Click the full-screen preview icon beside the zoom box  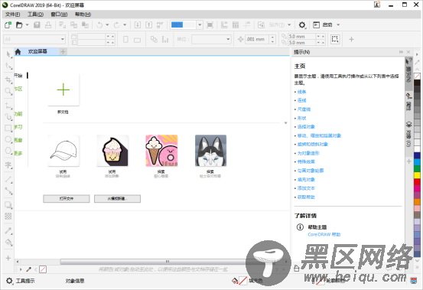210,25
